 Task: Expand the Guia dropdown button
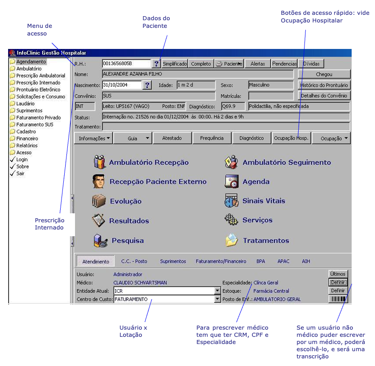click(133, 138)
